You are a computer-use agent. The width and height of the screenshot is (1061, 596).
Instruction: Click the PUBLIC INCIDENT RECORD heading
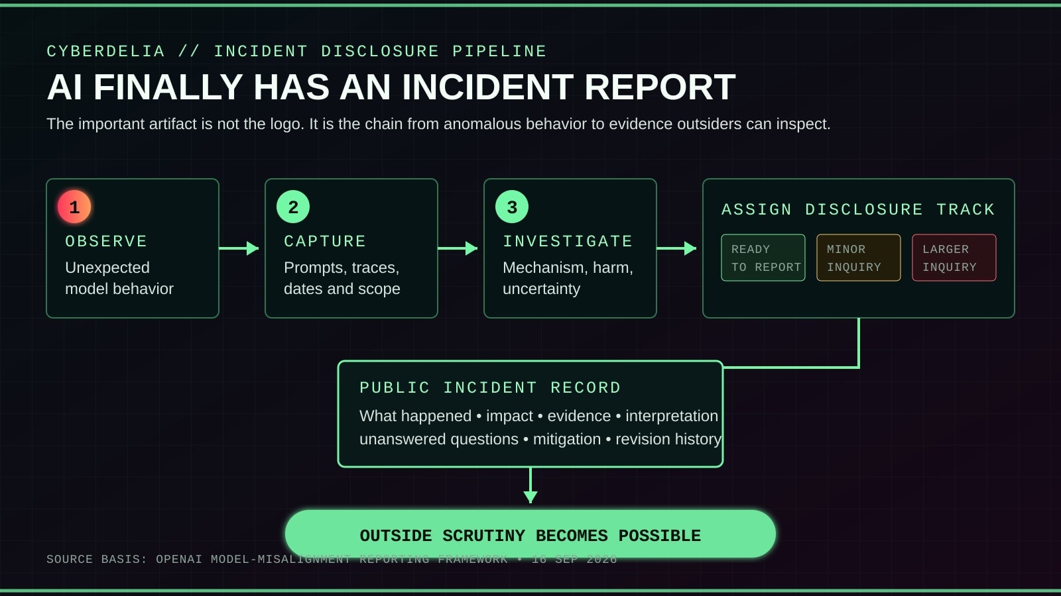(x=490, y=387)
